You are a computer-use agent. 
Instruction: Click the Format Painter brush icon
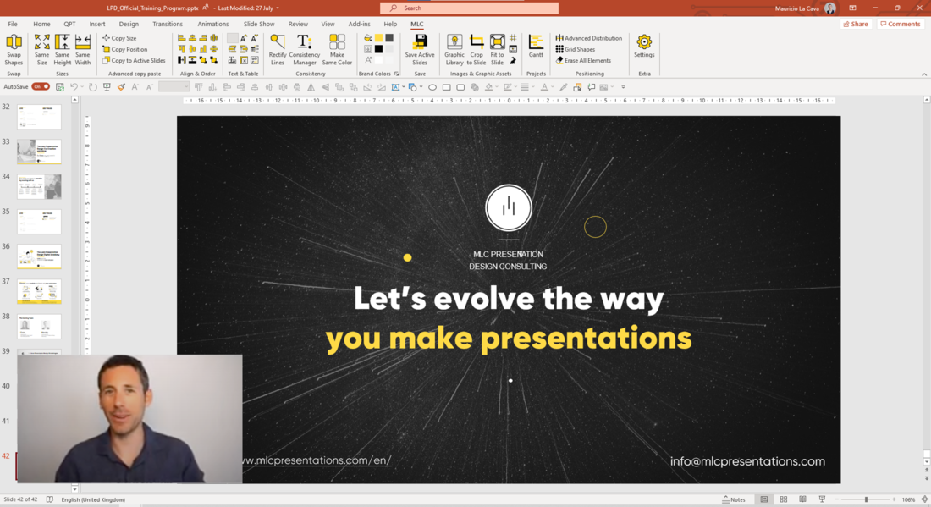(x=121, y=87)
